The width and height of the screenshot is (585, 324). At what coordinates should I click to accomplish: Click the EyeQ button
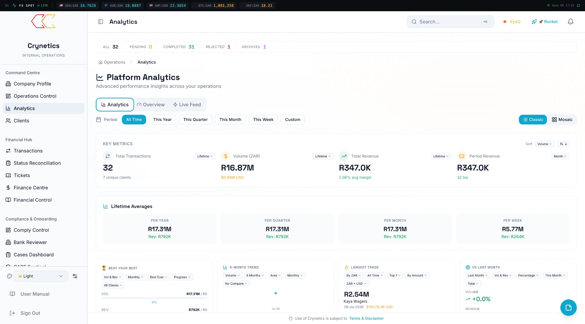point(512,22)
